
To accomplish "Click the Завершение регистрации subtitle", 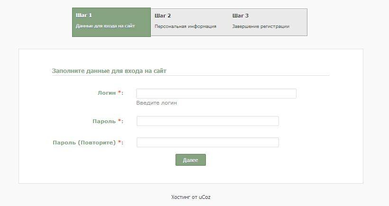I will point(261,26).
